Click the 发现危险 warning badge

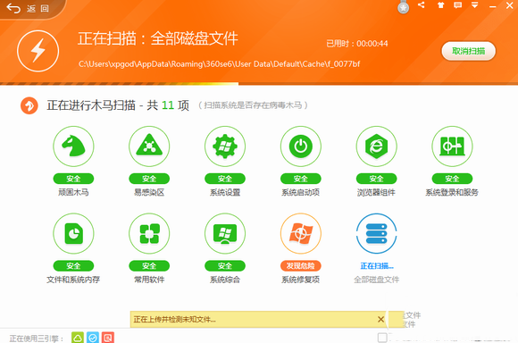point(301,265)
